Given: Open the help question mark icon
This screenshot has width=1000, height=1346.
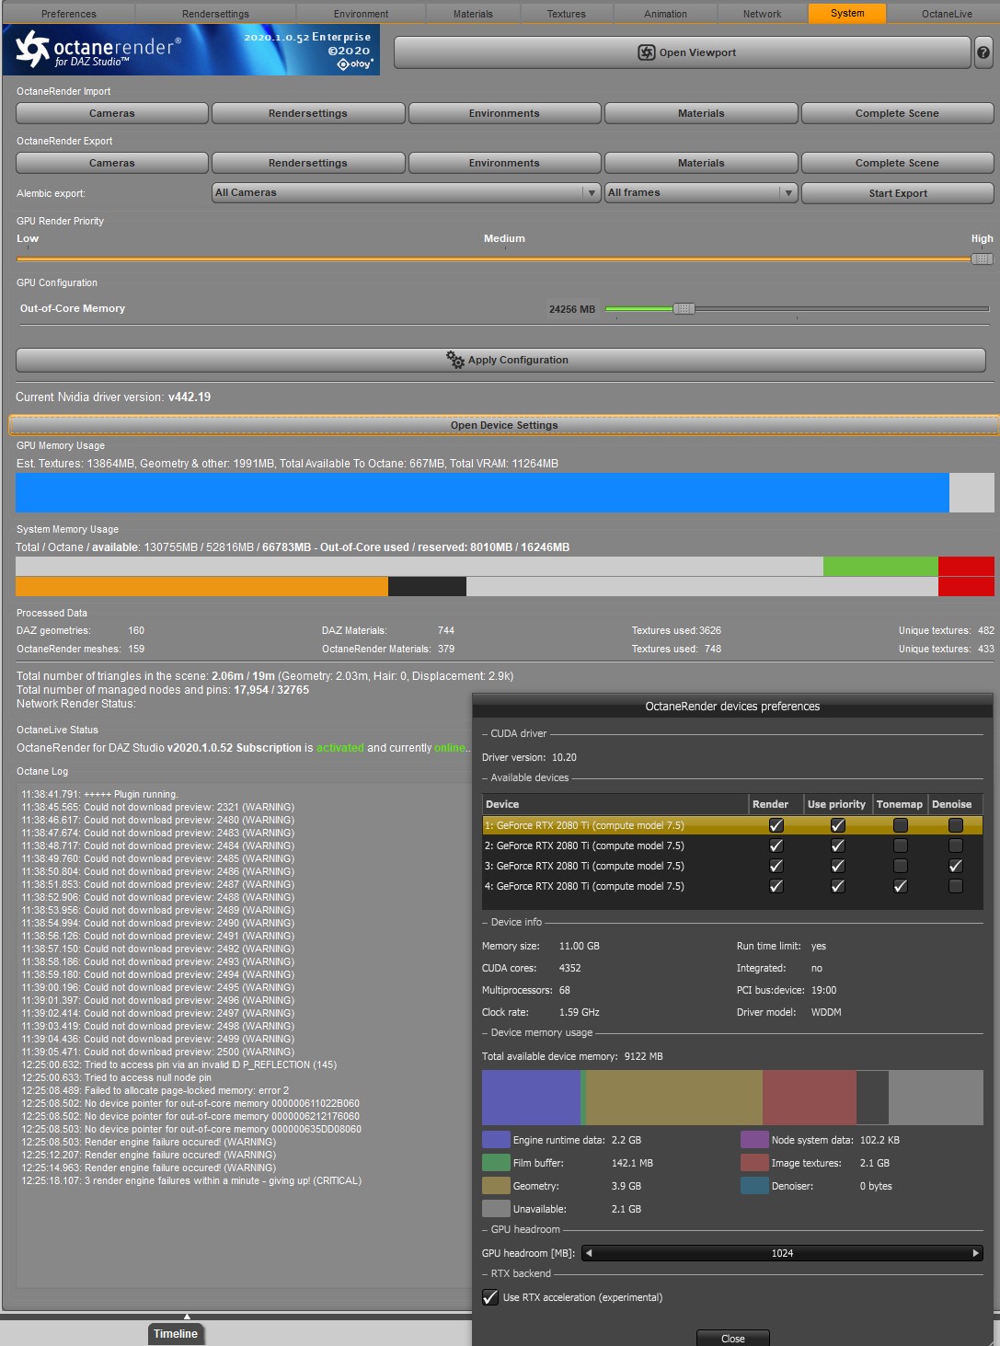Looking at the screenshot, I should 983,53.
